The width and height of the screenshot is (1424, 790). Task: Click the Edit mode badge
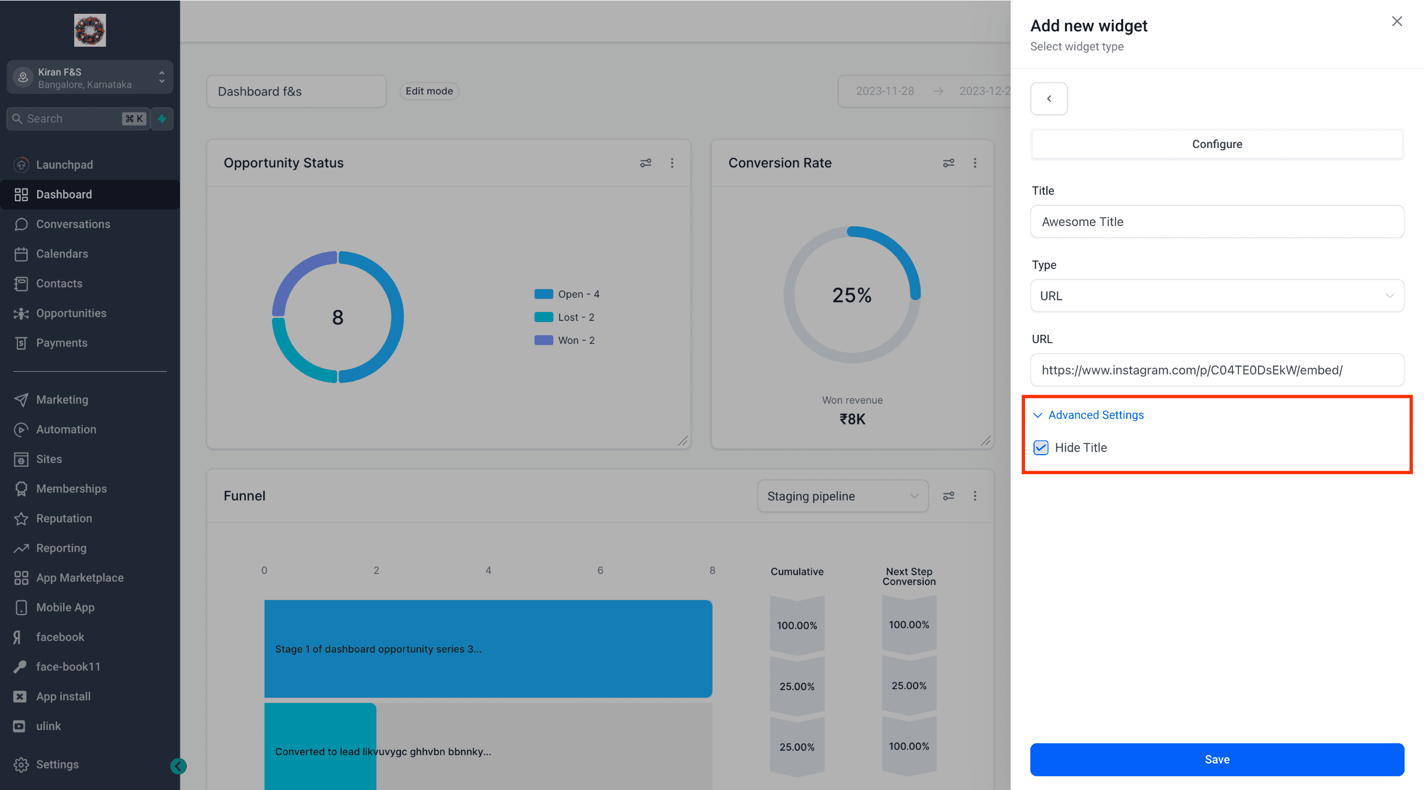(429, 91)
